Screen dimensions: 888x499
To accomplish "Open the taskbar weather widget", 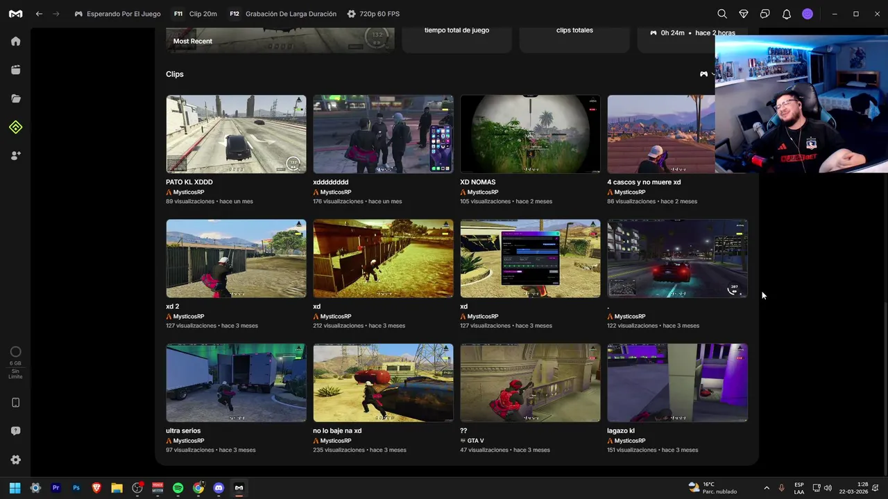I will click(712, 488).
